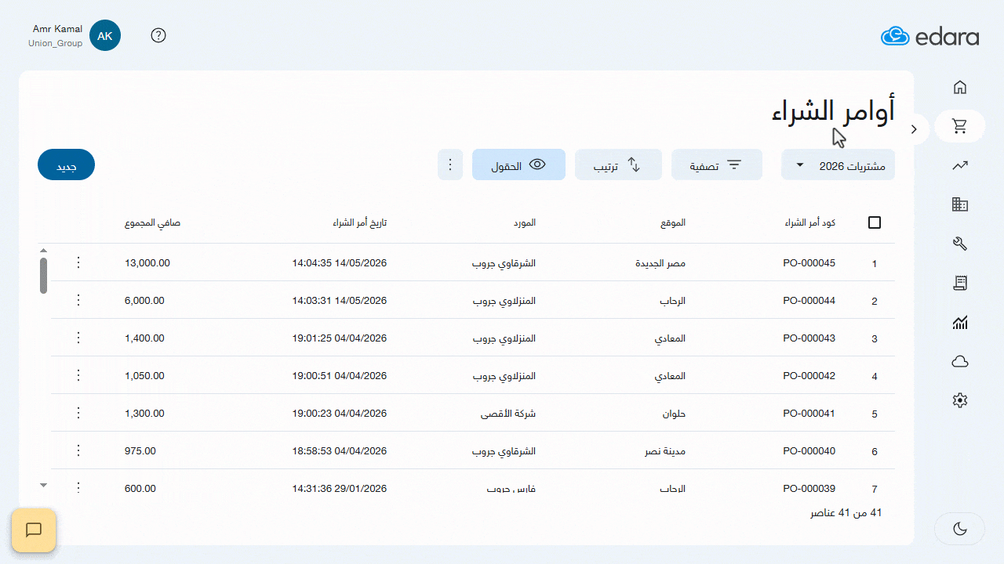1004x564 pixels.
Task: Open the Home icon in the sidebar
Action: point(959,88)
